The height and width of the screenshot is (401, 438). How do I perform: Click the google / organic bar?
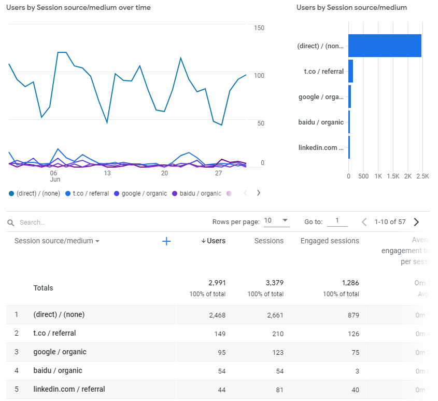tap(349, 96)
